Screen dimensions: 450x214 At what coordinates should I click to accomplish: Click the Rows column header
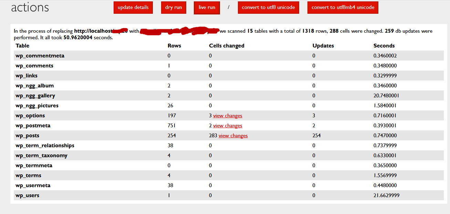[x=174, y=46]
